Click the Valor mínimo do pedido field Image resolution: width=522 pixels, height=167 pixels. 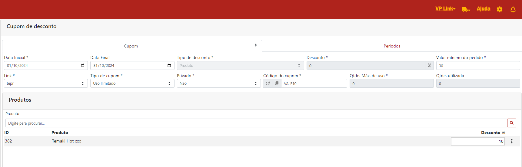[478, 66]
